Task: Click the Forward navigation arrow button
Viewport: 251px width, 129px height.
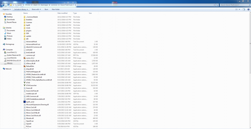Action: (6, 5)
